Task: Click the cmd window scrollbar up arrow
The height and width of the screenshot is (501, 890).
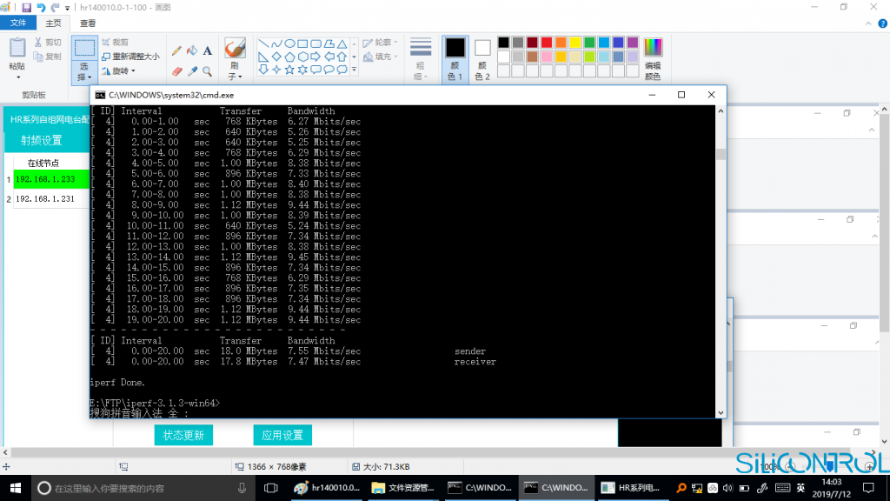Action: [x=721, y=110]
